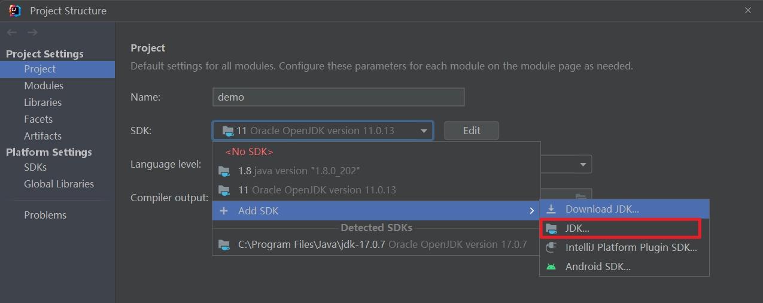Go forward with the right arrow icon

(x=32, y=32)
